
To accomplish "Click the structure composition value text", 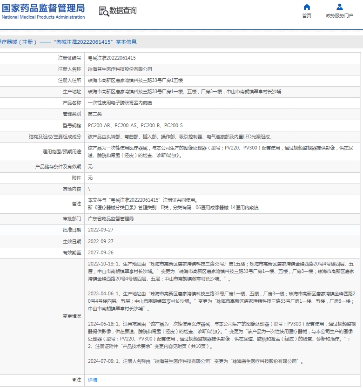I will point(181,136).
